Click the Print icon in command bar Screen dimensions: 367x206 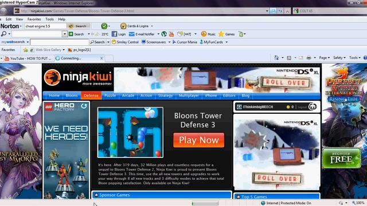pos(309,58)
